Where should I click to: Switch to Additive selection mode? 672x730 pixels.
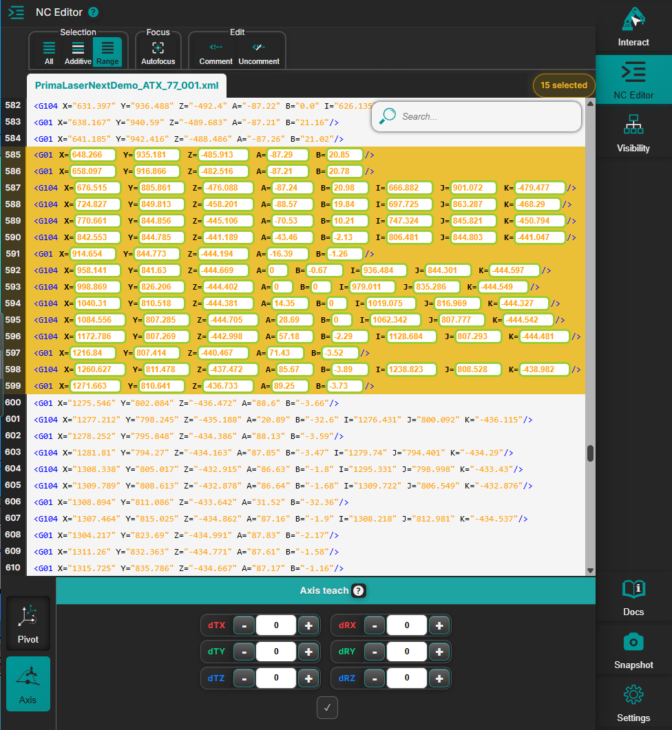78,52
